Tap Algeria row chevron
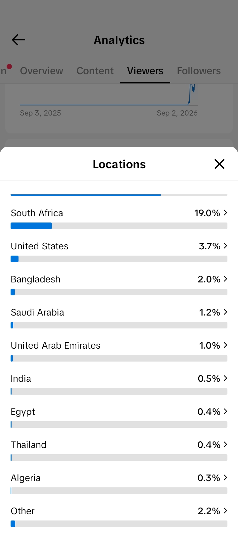 [x=225, y=477]
